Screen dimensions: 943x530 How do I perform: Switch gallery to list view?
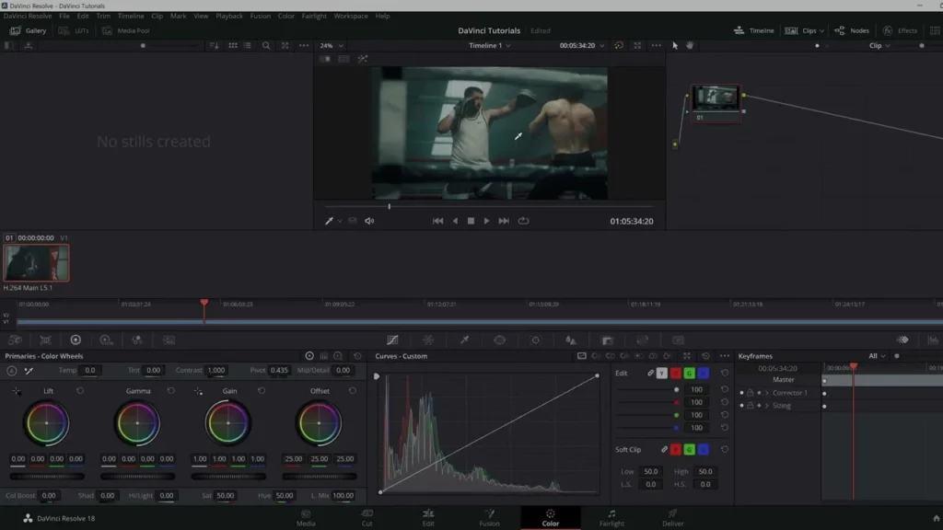(x=247, y=46)
